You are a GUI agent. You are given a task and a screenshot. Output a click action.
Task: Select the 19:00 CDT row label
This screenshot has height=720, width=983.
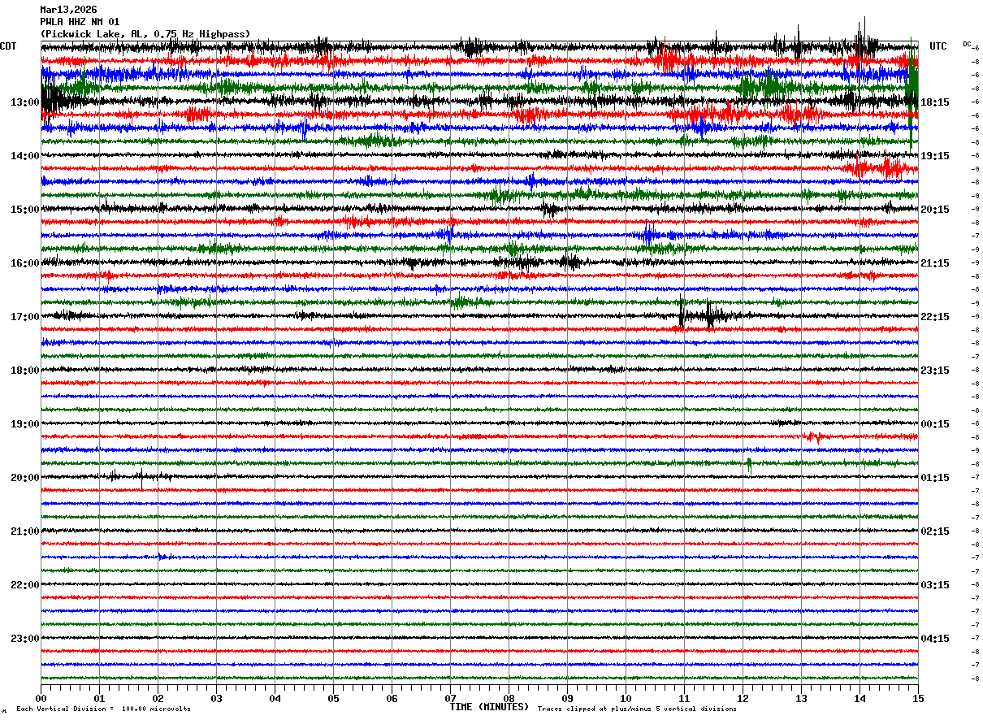25,424
